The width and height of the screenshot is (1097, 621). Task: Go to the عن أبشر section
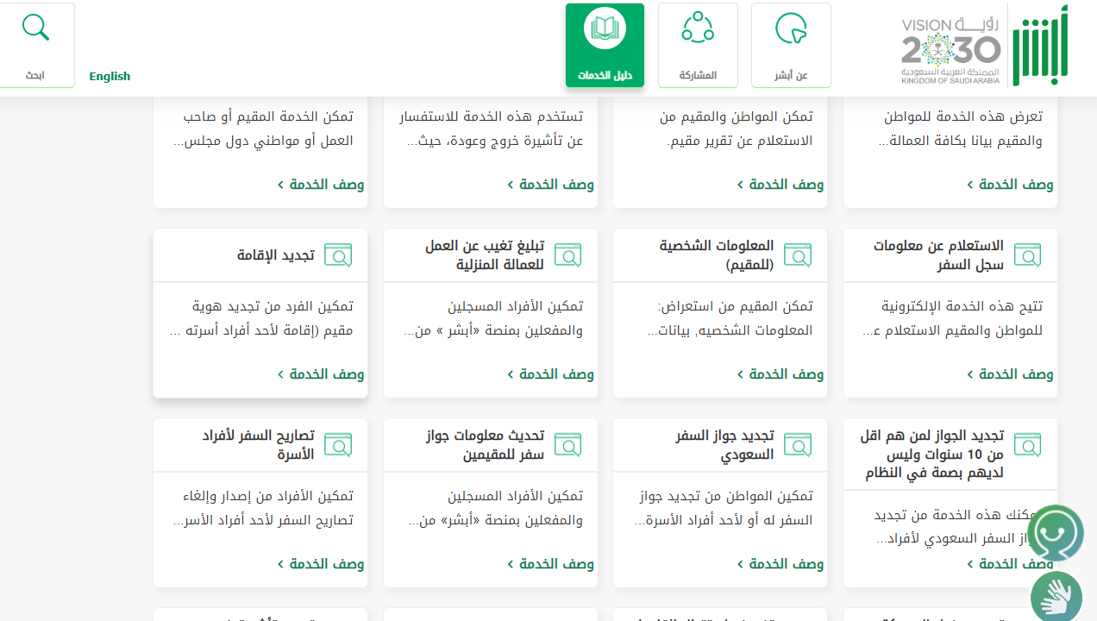(791, 45)
